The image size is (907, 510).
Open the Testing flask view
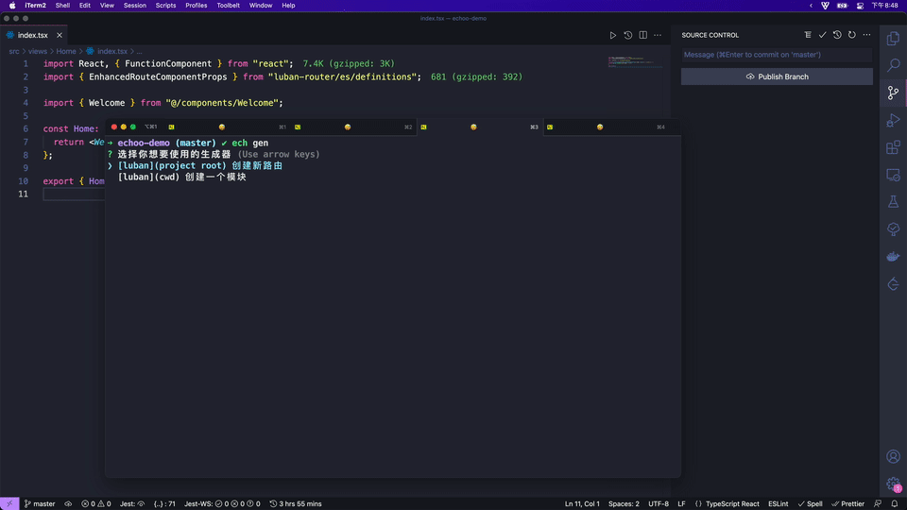click(893, 202)
